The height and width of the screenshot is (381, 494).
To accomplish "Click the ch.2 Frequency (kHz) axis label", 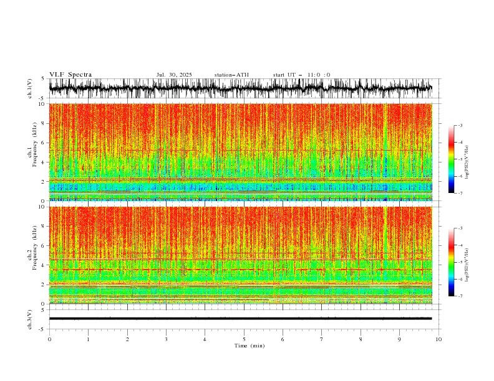I will 32,248.
